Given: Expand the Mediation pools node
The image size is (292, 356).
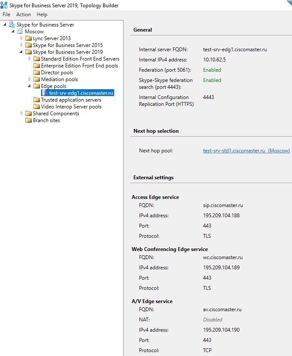Looking at the screenshot, I should tap(29, 79).
